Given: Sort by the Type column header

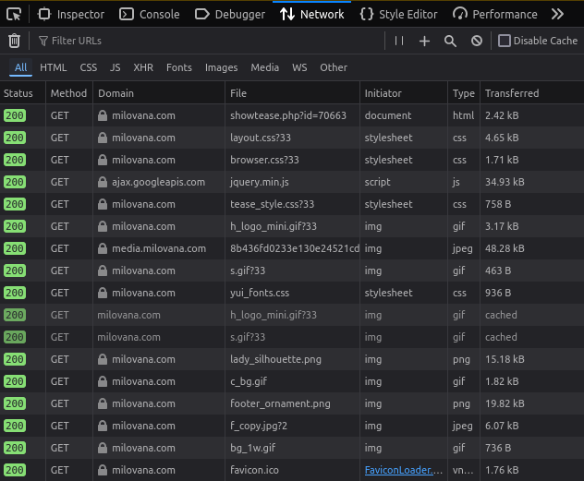Looking at the screenshot, I should pyautogui.click(x=464, y=93).
